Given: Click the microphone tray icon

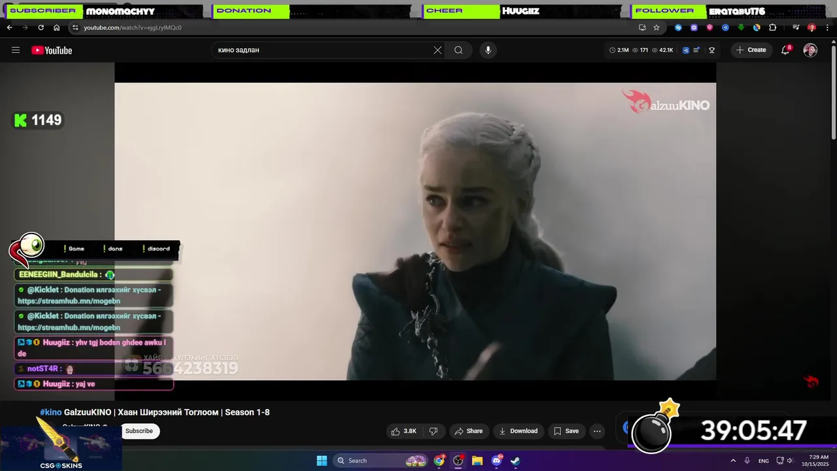Looking at the screenshot, I should [747, 461].
